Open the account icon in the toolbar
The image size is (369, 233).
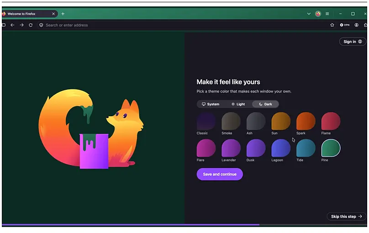357,25
